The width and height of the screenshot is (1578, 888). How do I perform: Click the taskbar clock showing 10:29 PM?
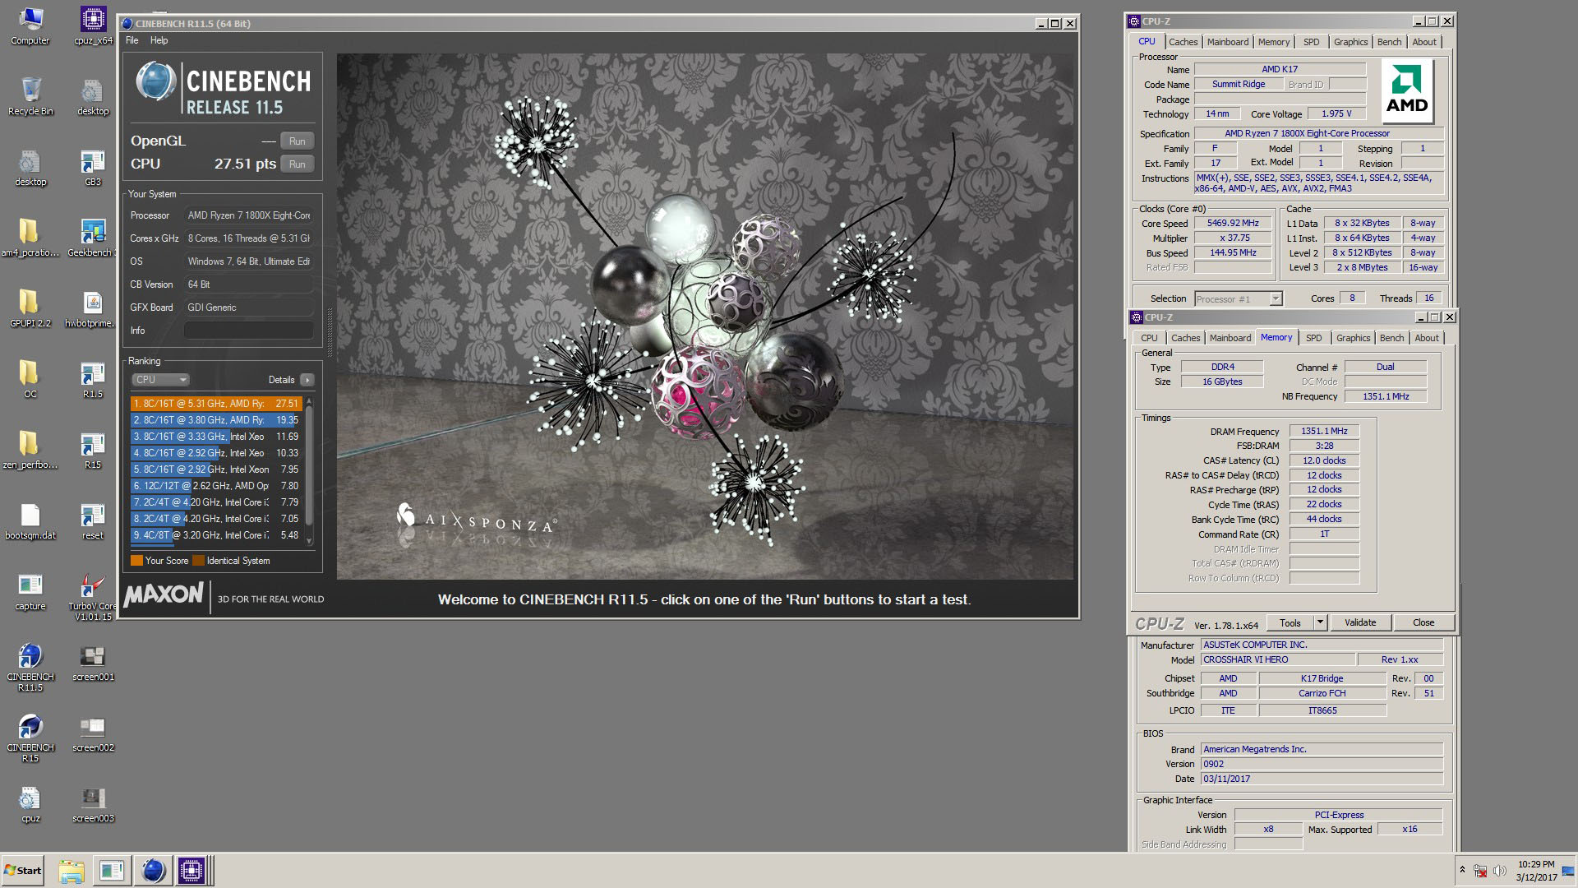tap(1536, 871)
